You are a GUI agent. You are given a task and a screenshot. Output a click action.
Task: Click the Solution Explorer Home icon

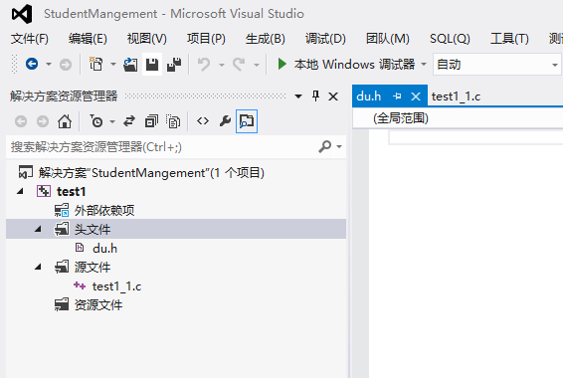point(65,121)
